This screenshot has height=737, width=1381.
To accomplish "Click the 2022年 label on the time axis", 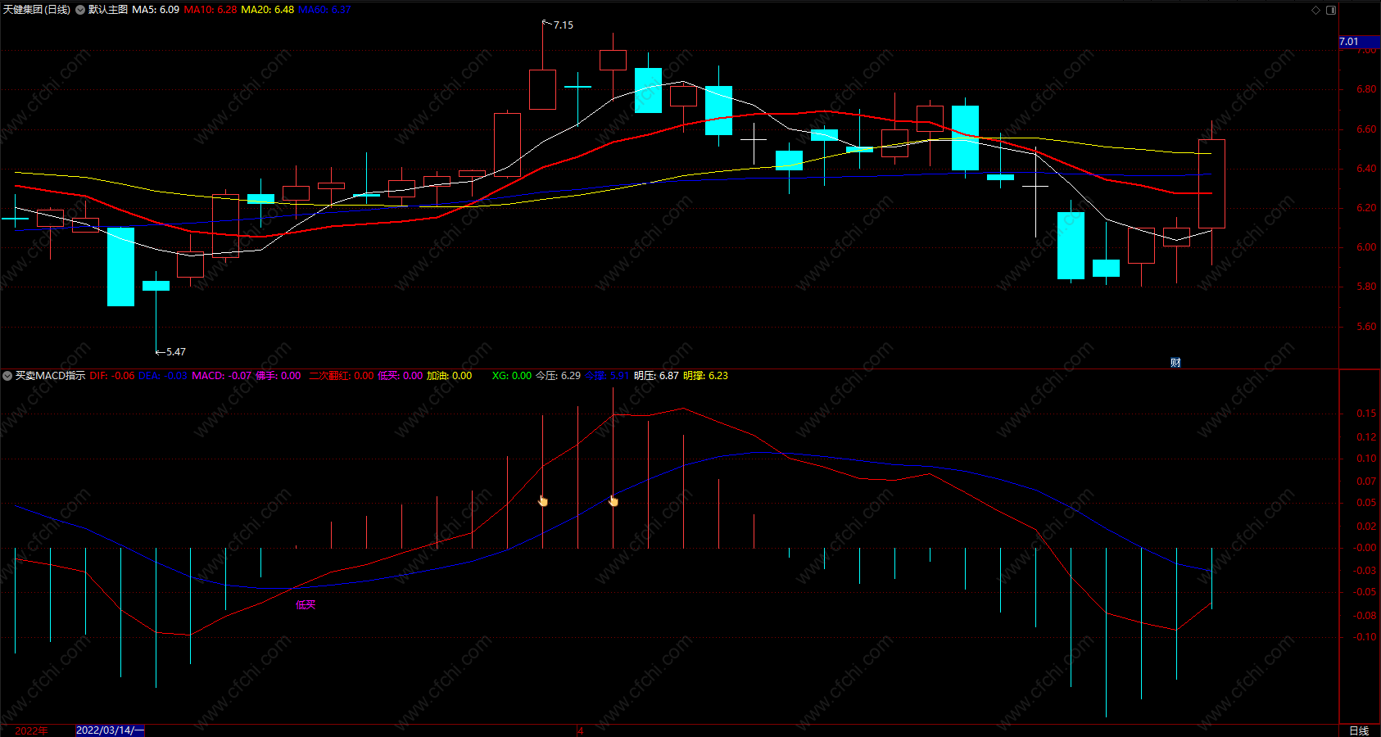I will point(32,730).
